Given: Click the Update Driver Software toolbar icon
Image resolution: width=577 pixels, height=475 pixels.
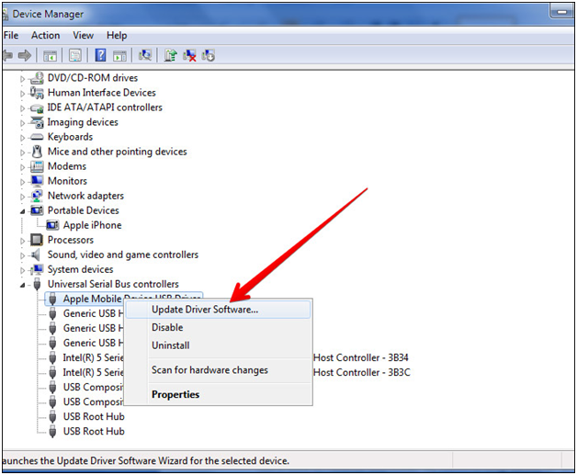Looking at the screenshot, I should coord(171,56).
